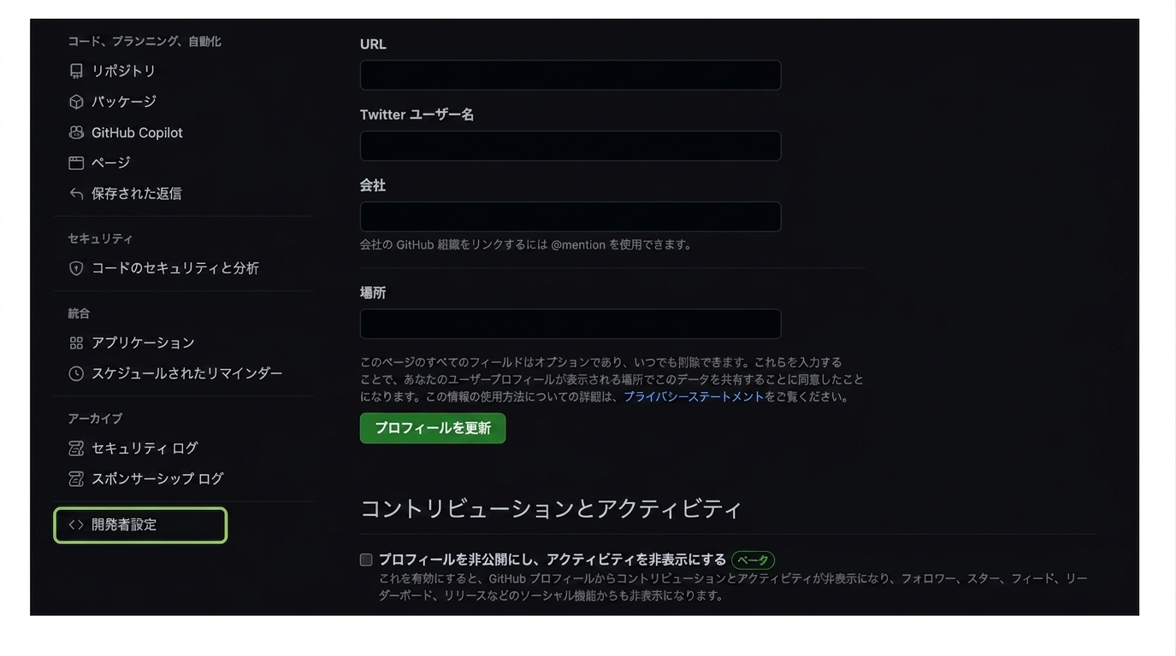The image size is (1176, 656).
Task: Tick the プロフィールを非公開にし checkbox
Action: coord(366,560)
